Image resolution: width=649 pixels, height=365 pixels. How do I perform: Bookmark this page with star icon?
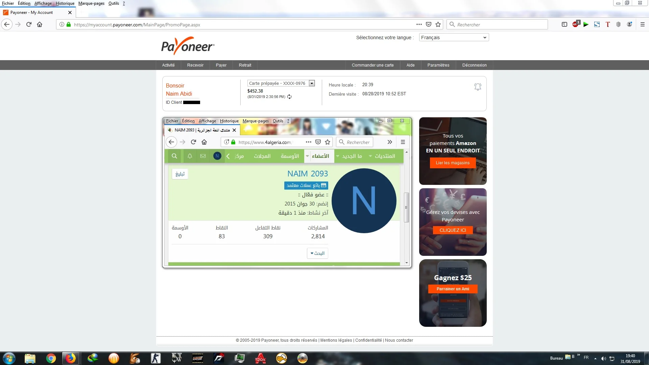(x=438, y=24)
